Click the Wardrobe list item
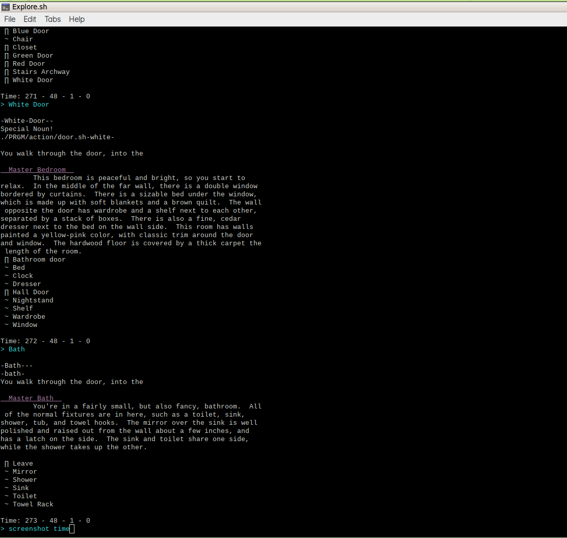 click(x=29, y=317)
